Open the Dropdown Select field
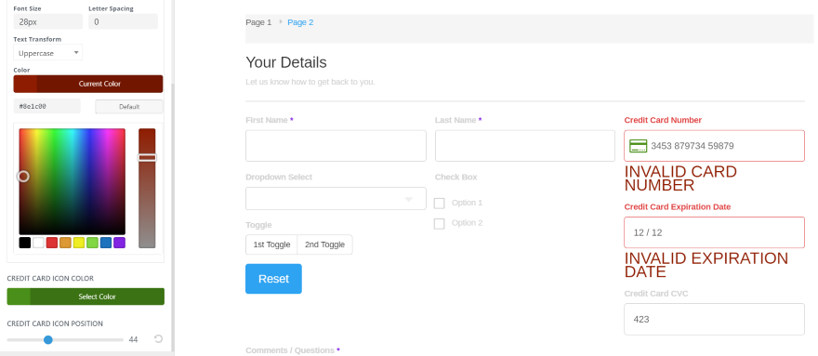Viewport: 818px width, 356px height. coord(336,198)
